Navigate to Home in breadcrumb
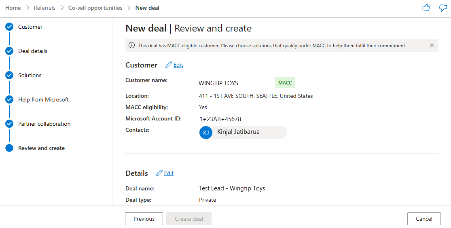This screenshot has height=228, width=451. click(13, 8)
